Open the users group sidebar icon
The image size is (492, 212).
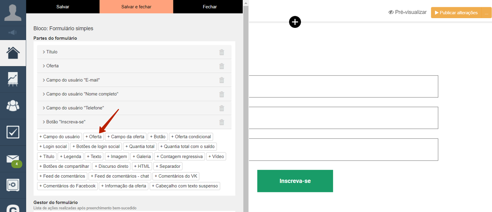(13, 106)
